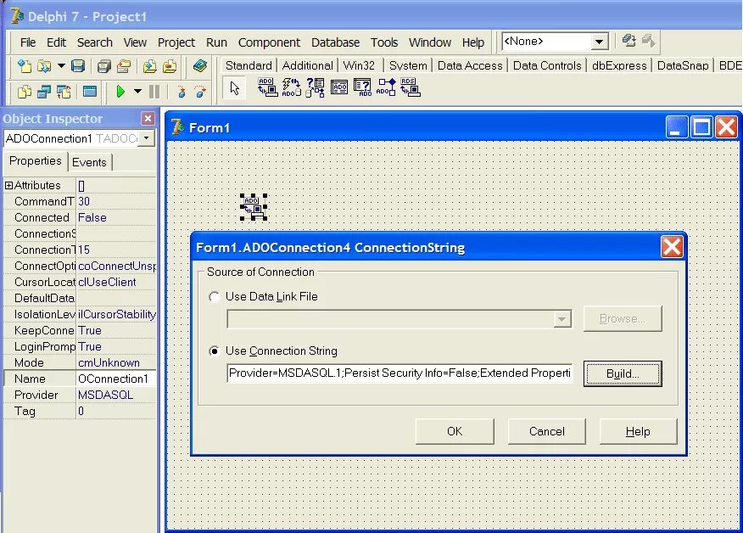Click the Open file toolbar icon
The height and width of the screenshot is (533, 743).
click(x=43, y=66)
